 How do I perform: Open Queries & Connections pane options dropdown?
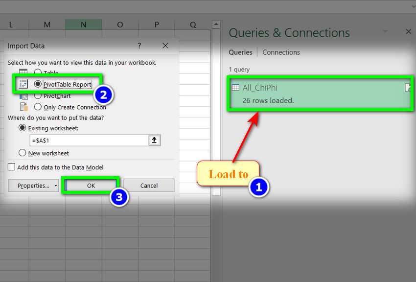coord(385,31)
